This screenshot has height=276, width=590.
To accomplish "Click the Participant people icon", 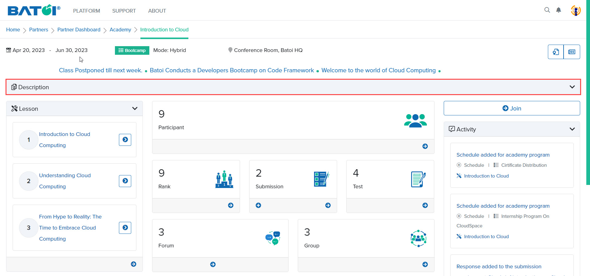I will coord(415,120).
